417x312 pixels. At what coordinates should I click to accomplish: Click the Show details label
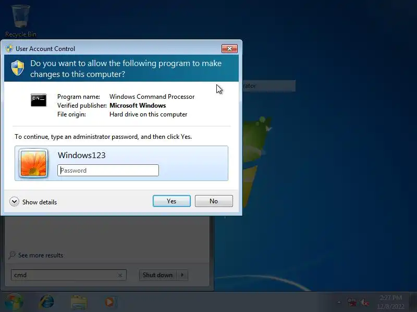[40, 202]
